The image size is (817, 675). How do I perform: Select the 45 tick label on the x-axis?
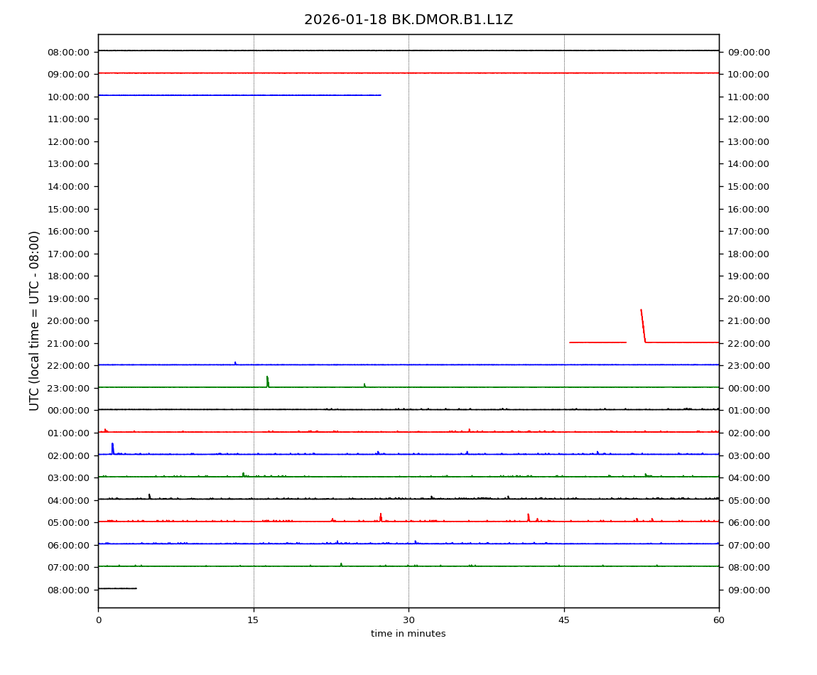pos(563,620)
